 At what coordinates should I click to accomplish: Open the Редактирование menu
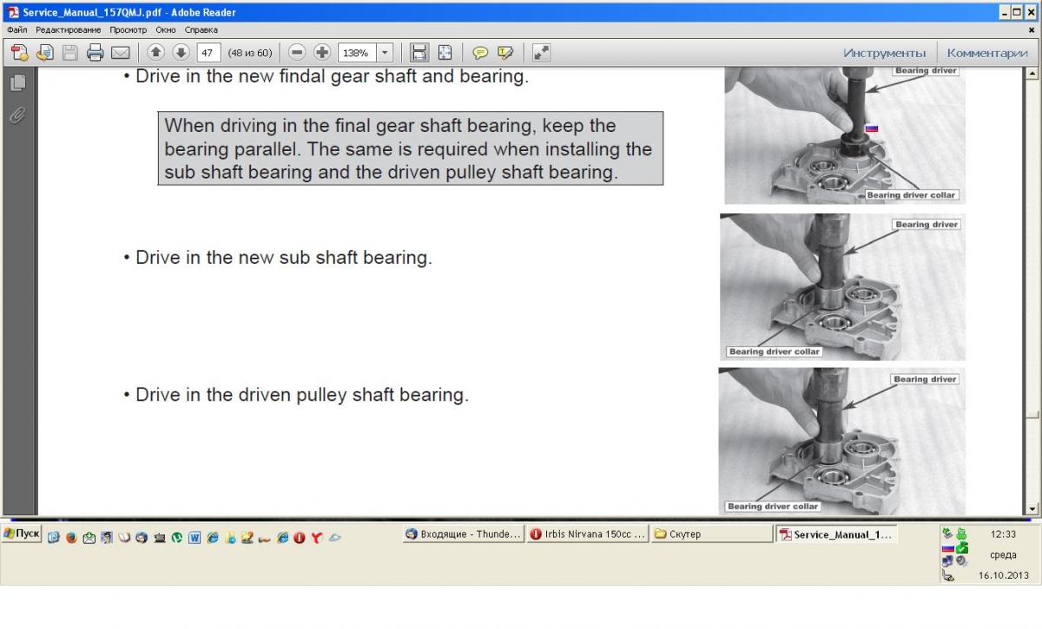(x=69, y=29)
